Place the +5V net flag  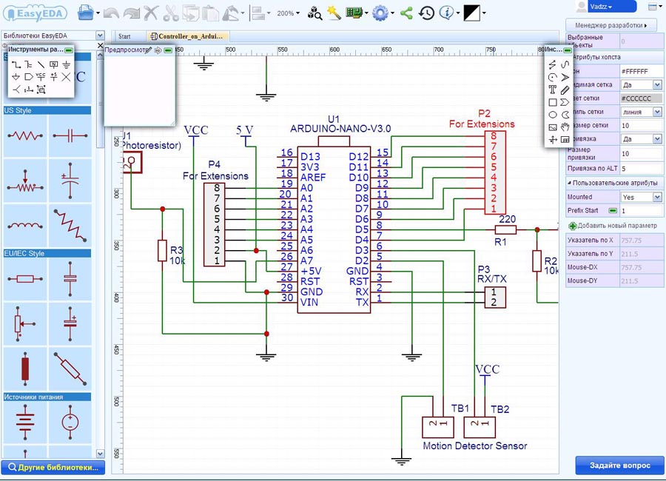53,77
